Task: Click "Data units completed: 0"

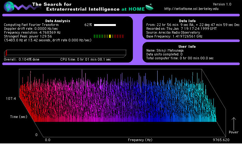Action: tap(164, 54)
